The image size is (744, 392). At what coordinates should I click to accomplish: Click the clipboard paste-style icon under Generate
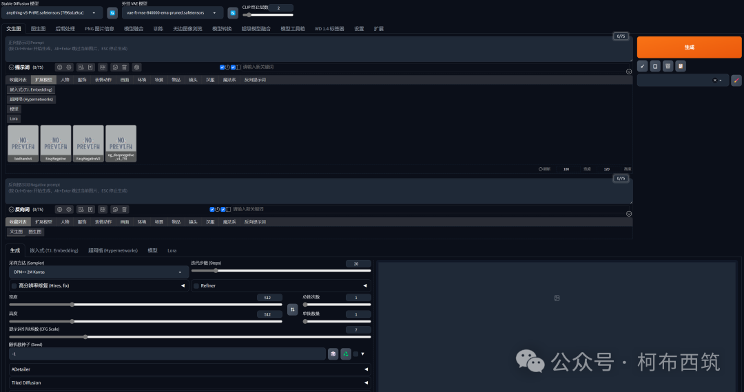[x=681, y=66]
